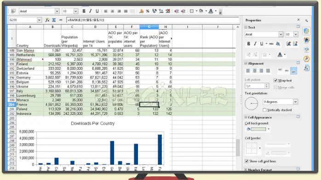Viewport: 321px width, 180px height.
Task: Open the Navigator compass icon in sidebar
Action: point(306,59)
